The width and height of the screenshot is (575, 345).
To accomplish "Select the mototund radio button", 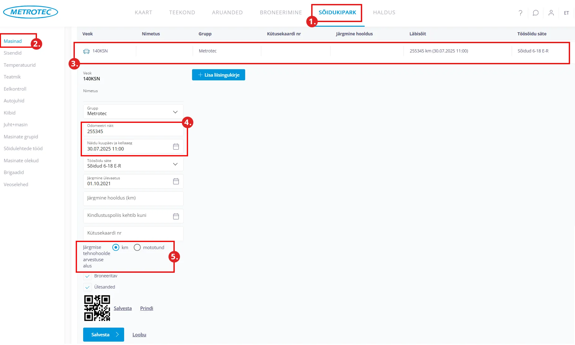I will [x=137, y=247].
